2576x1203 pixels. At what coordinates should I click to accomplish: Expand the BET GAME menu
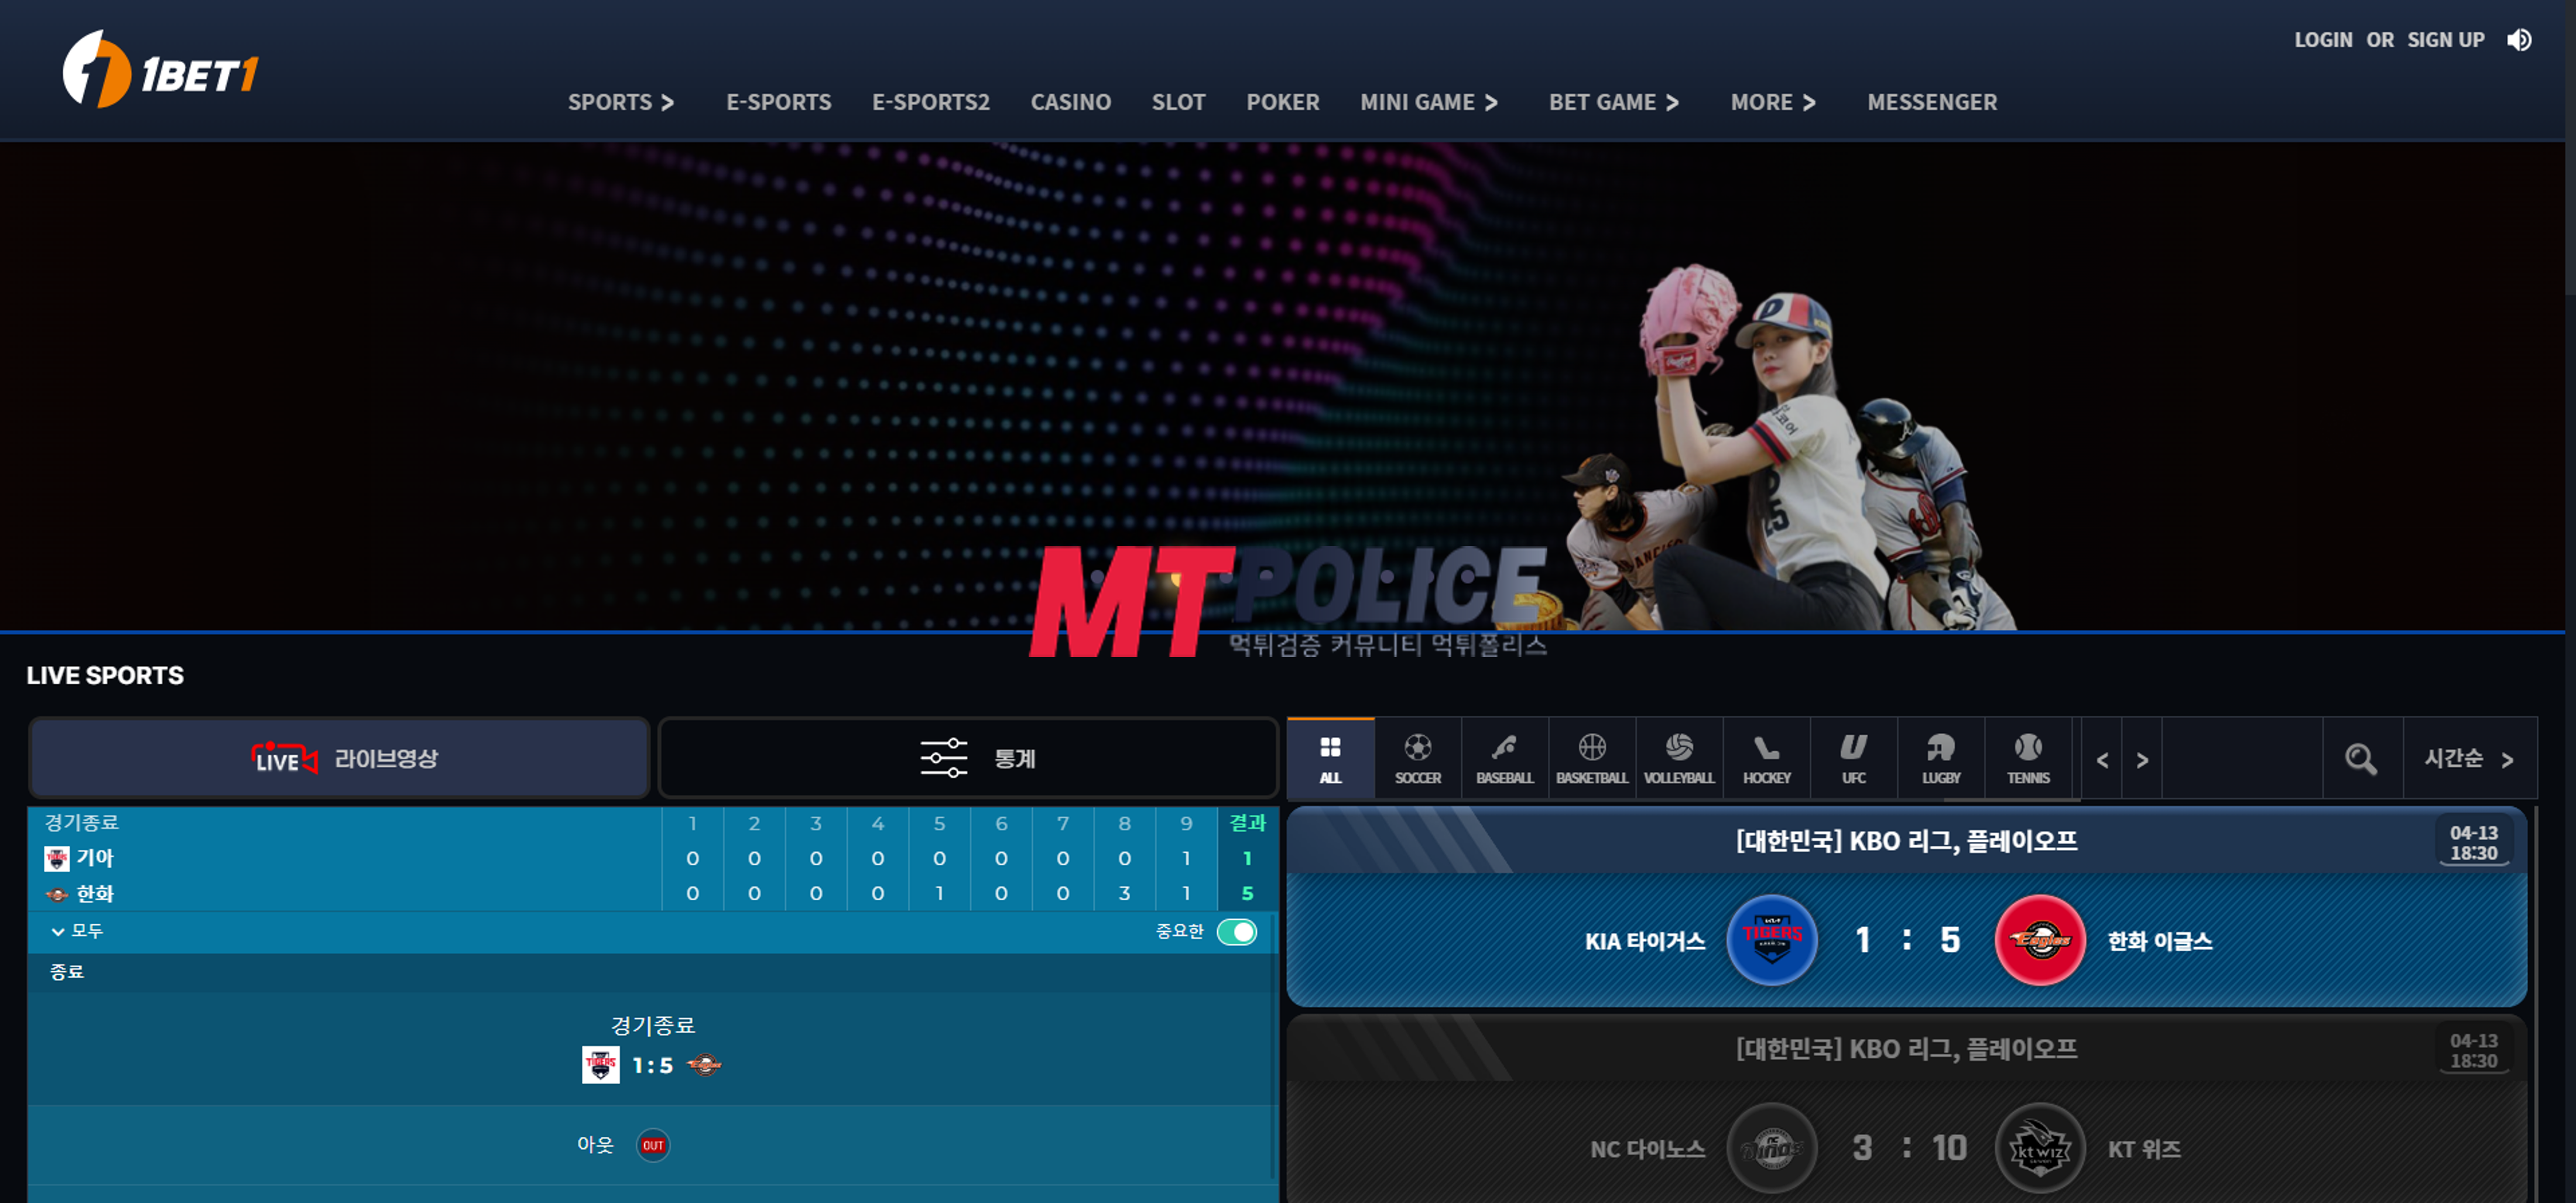pos(1614,102)
